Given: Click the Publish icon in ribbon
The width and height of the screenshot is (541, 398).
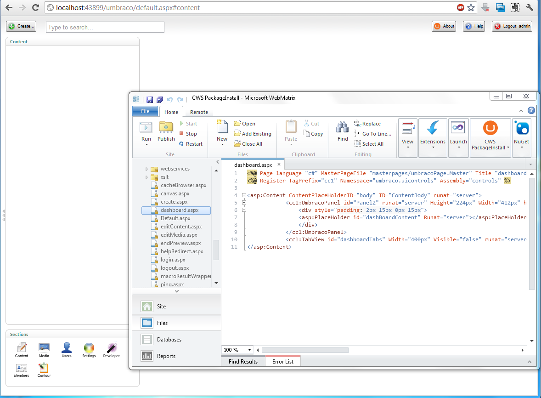Looking at the screenshot, I should 166,128.
